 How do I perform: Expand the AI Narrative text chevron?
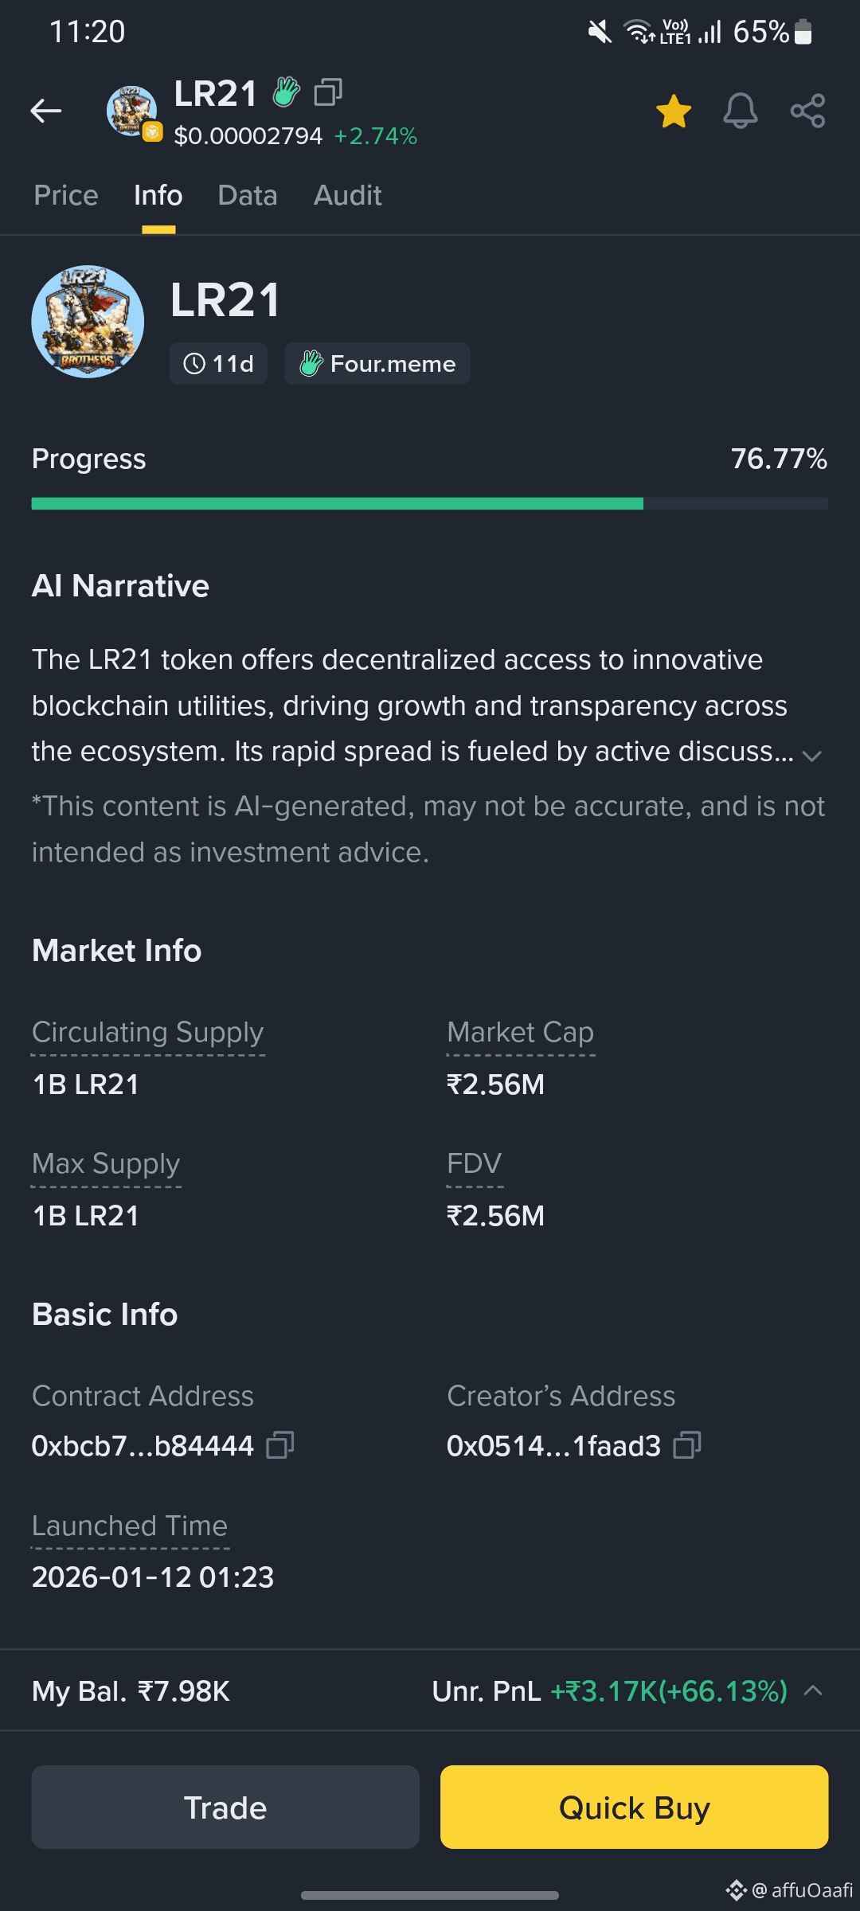click(x=811, y=756)
